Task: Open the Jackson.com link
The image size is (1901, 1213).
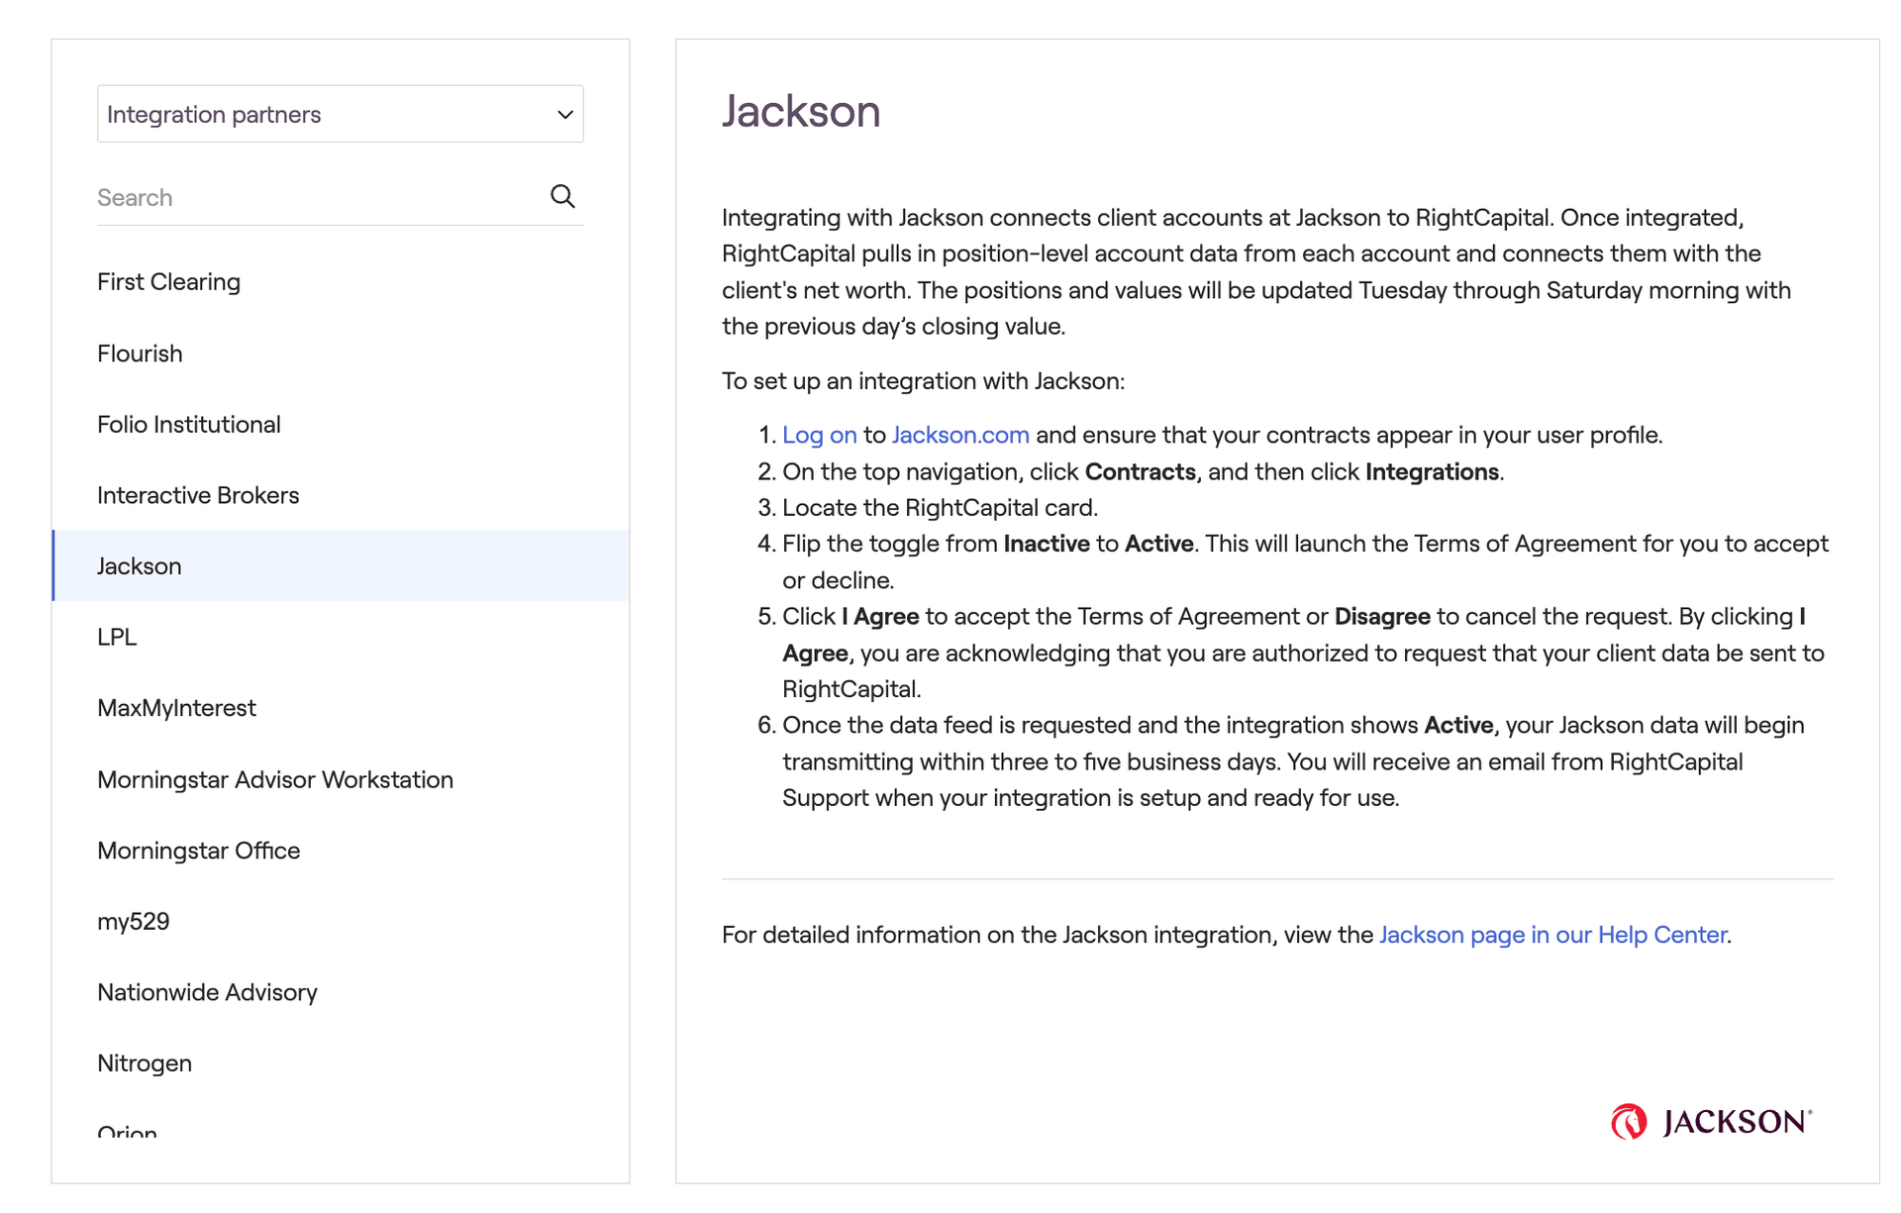Action: click(959, 435)
